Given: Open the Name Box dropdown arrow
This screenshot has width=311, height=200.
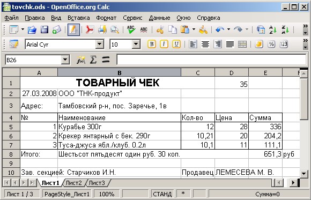Looking at the screenshot, I should 65,60.
